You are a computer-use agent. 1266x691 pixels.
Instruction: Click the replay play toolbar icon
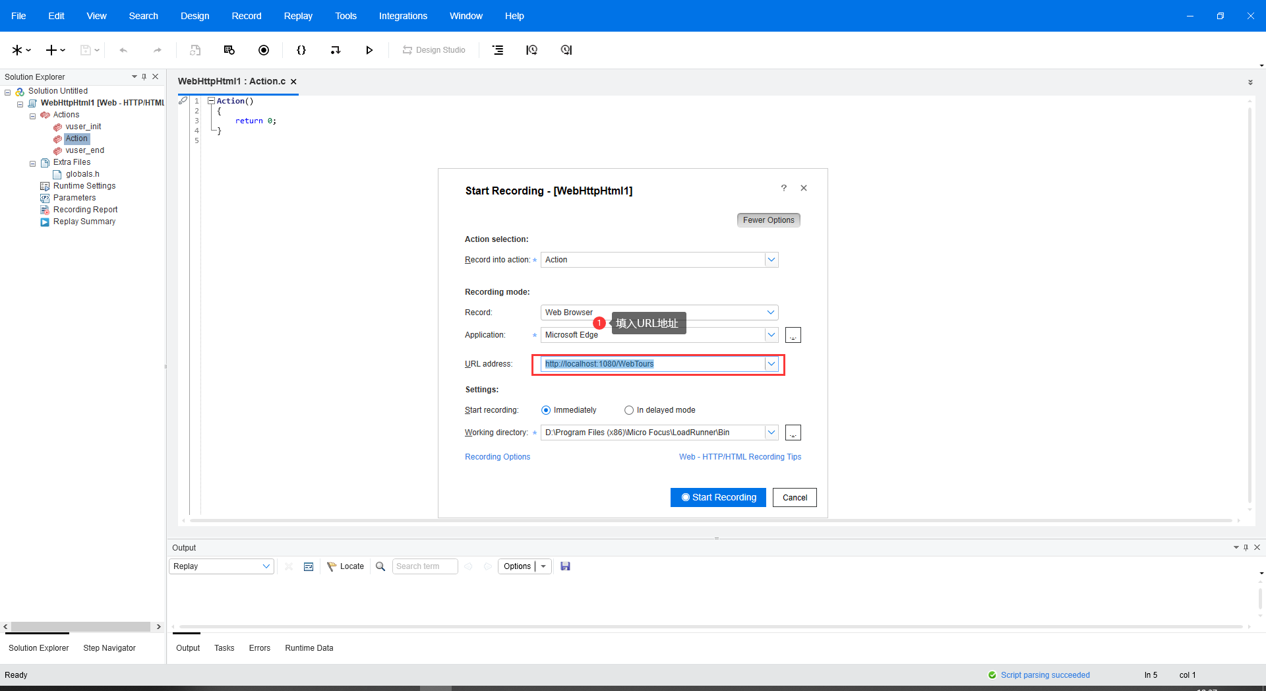(369, 50)
